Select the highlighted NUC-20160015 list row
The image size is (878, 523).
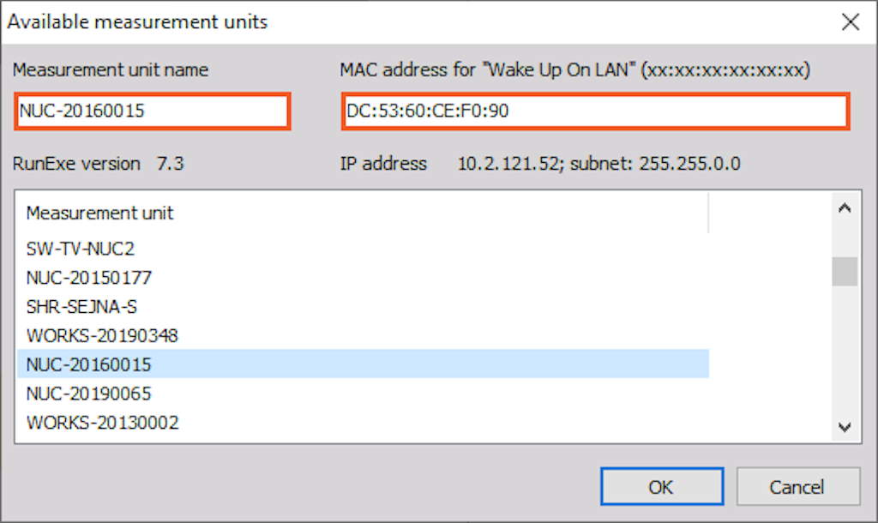[363, 364]
